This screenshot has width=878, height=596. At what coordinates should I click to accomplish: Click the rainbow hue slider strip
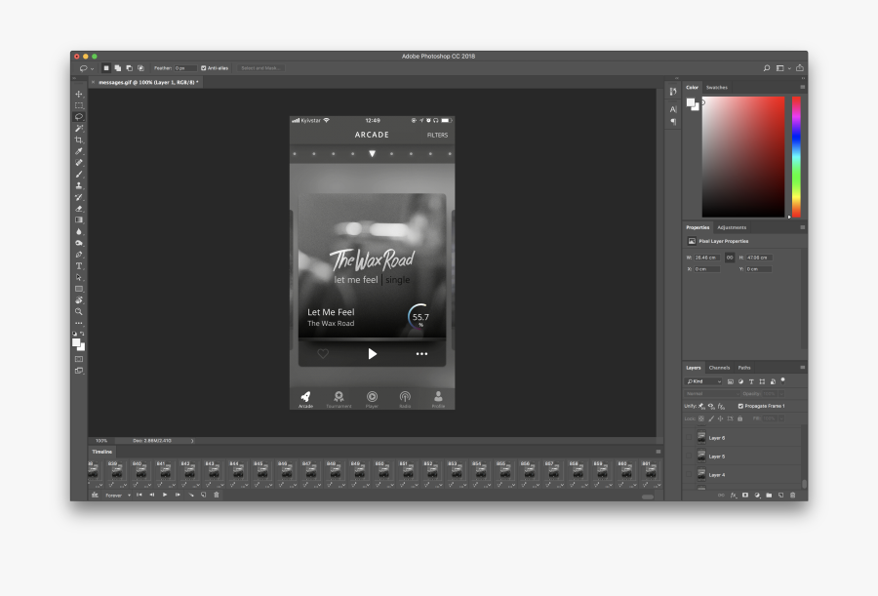click(x=795, y=156)
